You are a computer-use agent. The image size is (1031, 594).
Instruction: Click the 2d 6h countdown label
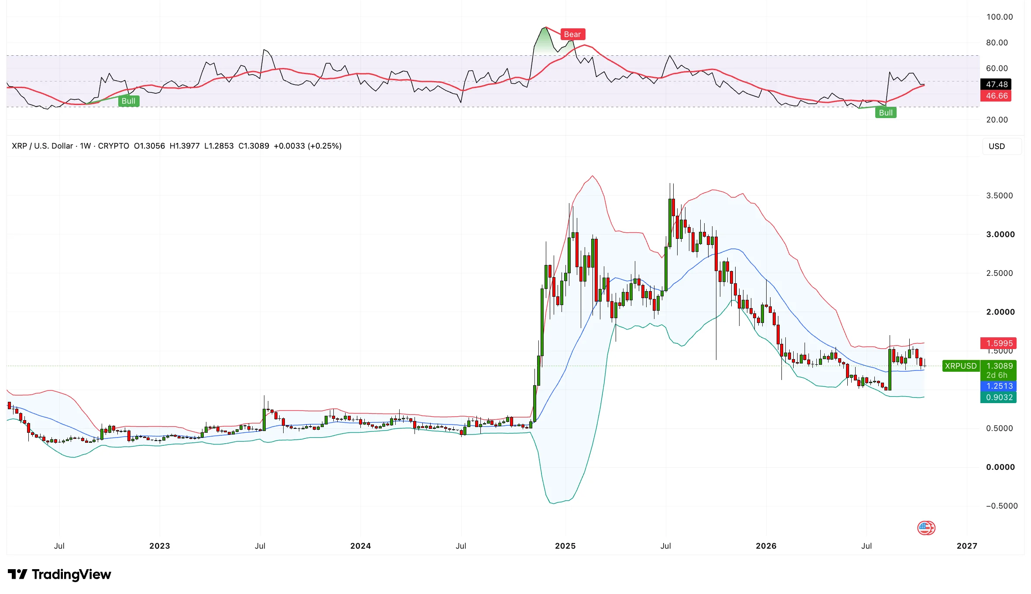point(997,375)
